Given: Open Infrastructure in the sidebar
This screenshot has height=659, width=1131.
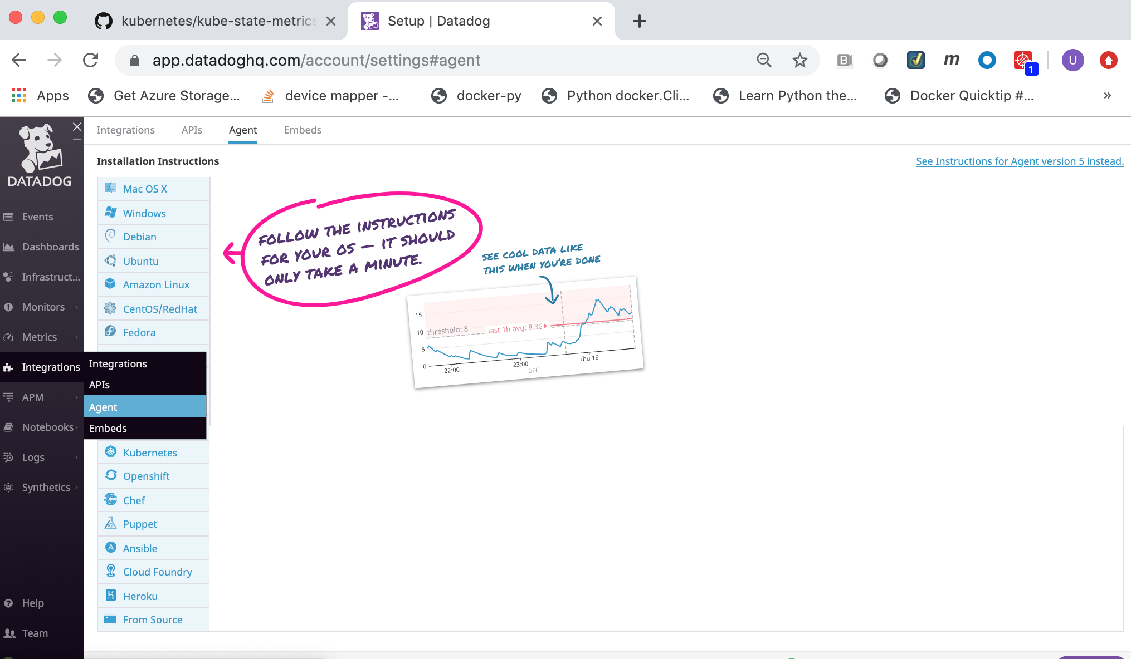Looking at the screenshot, I should pos(50,277).
